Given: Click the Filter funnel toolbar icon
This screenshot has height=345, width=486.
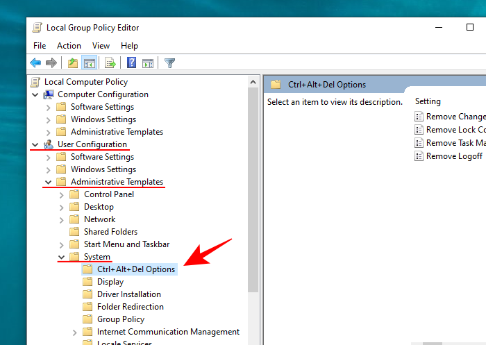Looking at the screenshot, I should [169, 63].
